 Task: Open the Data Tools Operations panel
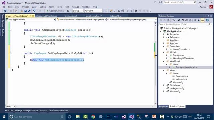58,110
